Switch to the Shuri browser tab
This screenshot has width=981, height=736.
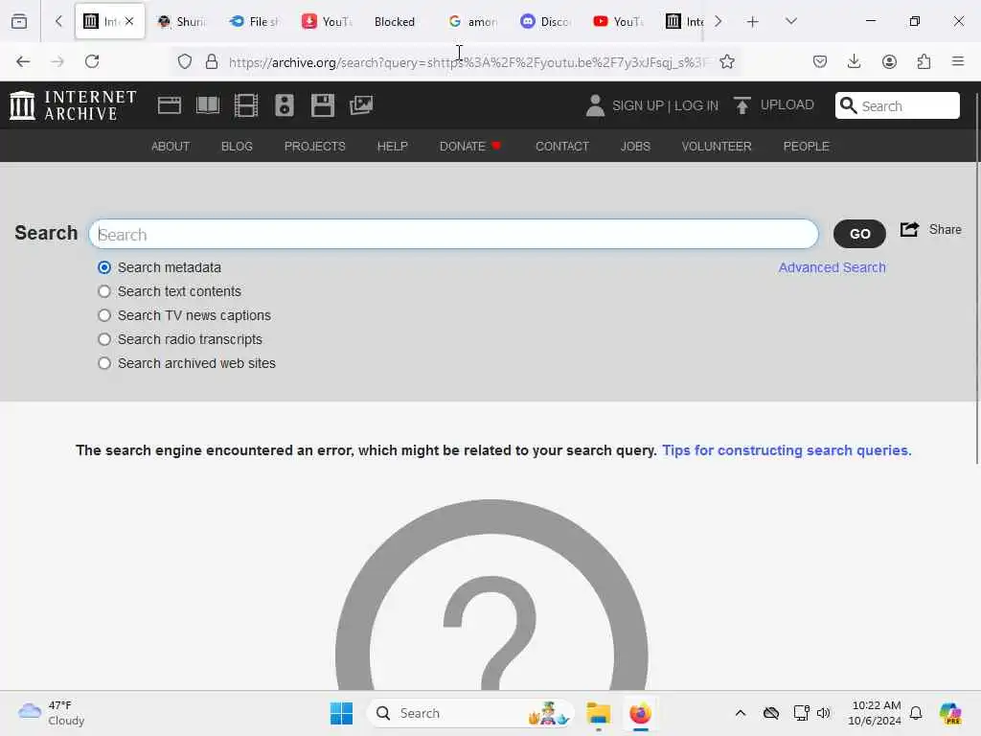[x=181, y=22]
